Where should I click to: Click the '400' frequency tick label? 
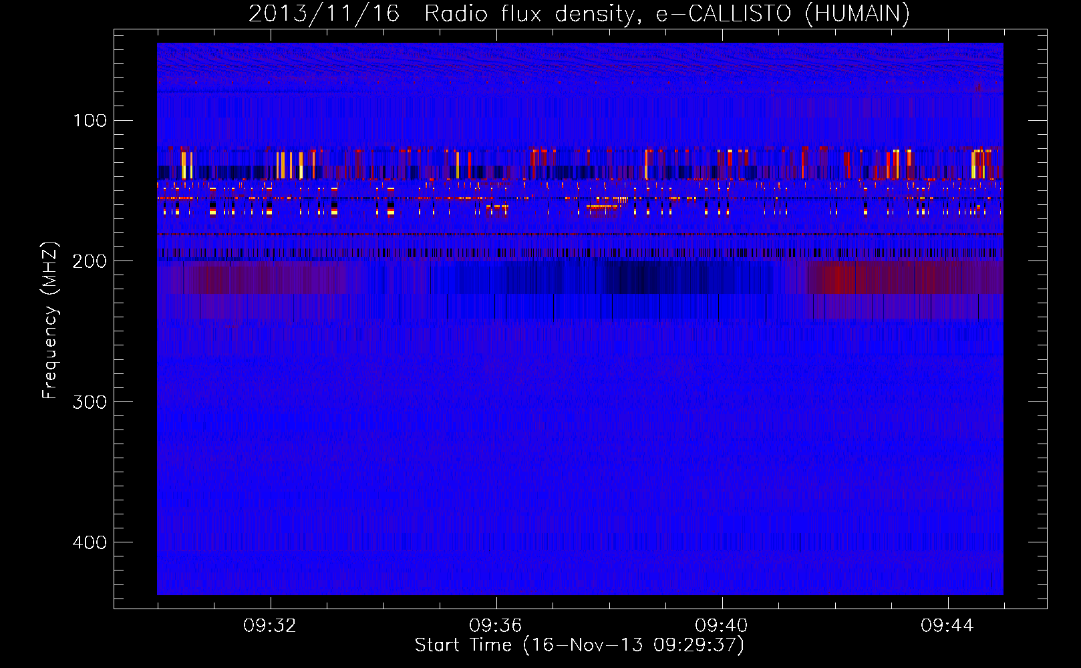[90, 542]
